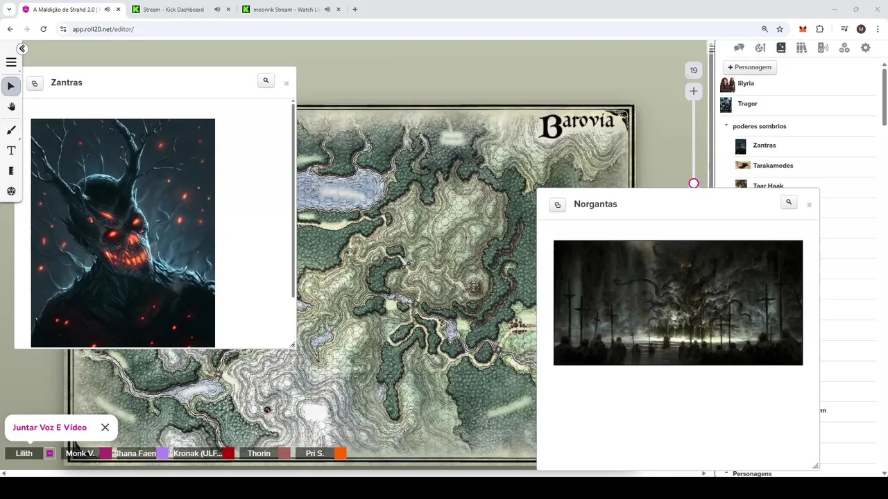Pop out the Zantras window
Screen dimensions: 888x499
pos(35,83)
